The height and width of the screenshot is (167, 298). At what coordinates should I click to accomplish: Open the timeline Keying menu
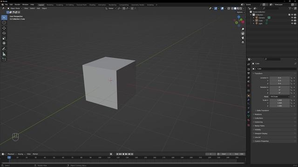[21, 154]
